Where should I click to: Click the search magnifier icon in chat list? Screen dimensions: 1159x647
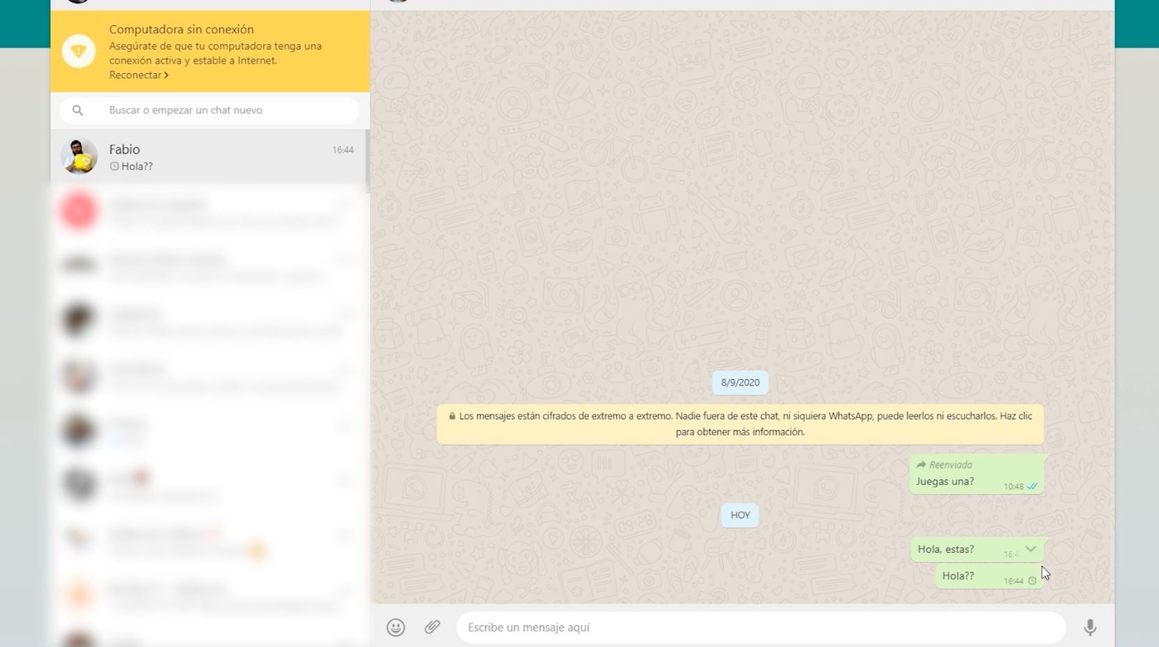coord(78,110)
